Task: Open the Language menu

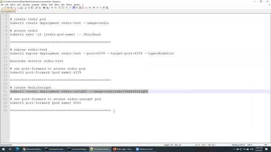Action: tap(36, 5)
